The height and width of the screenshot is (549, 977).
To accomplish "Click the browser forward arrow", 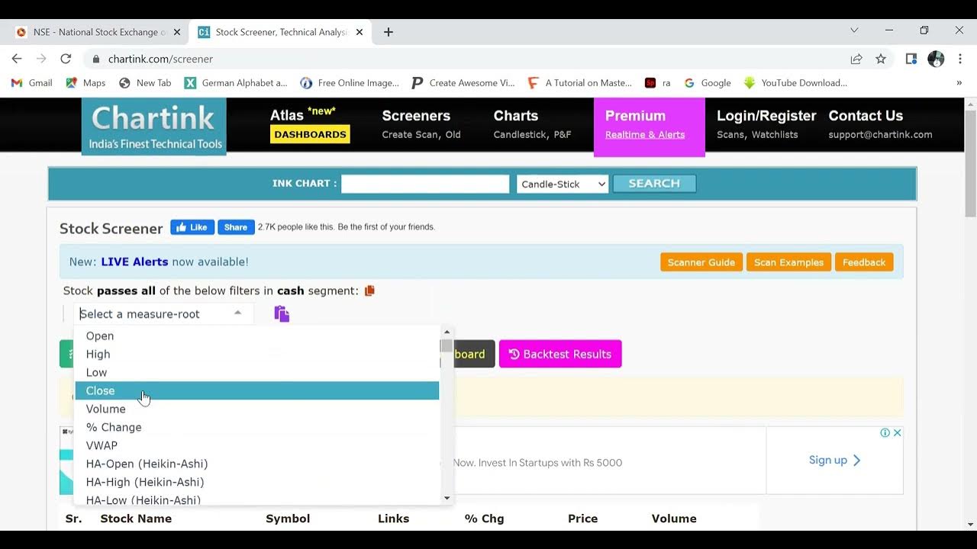I will click(41, 59).
